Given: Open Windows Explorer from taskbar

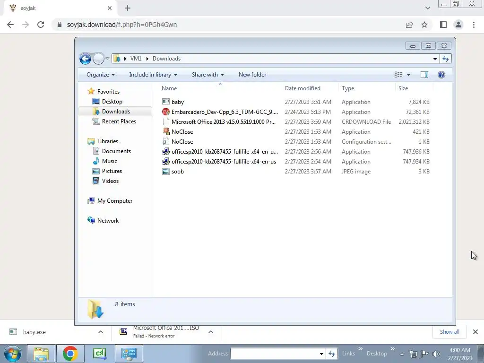Looking at the screenshot, I should (x=41, y=354).
